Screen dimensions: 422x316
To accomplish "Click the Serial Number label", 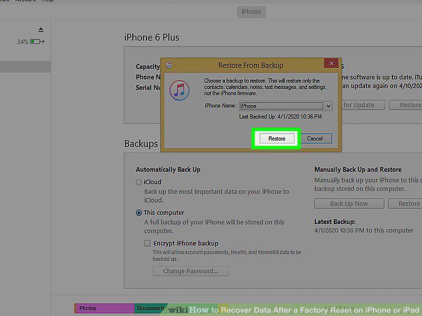I will coord(148,88).
